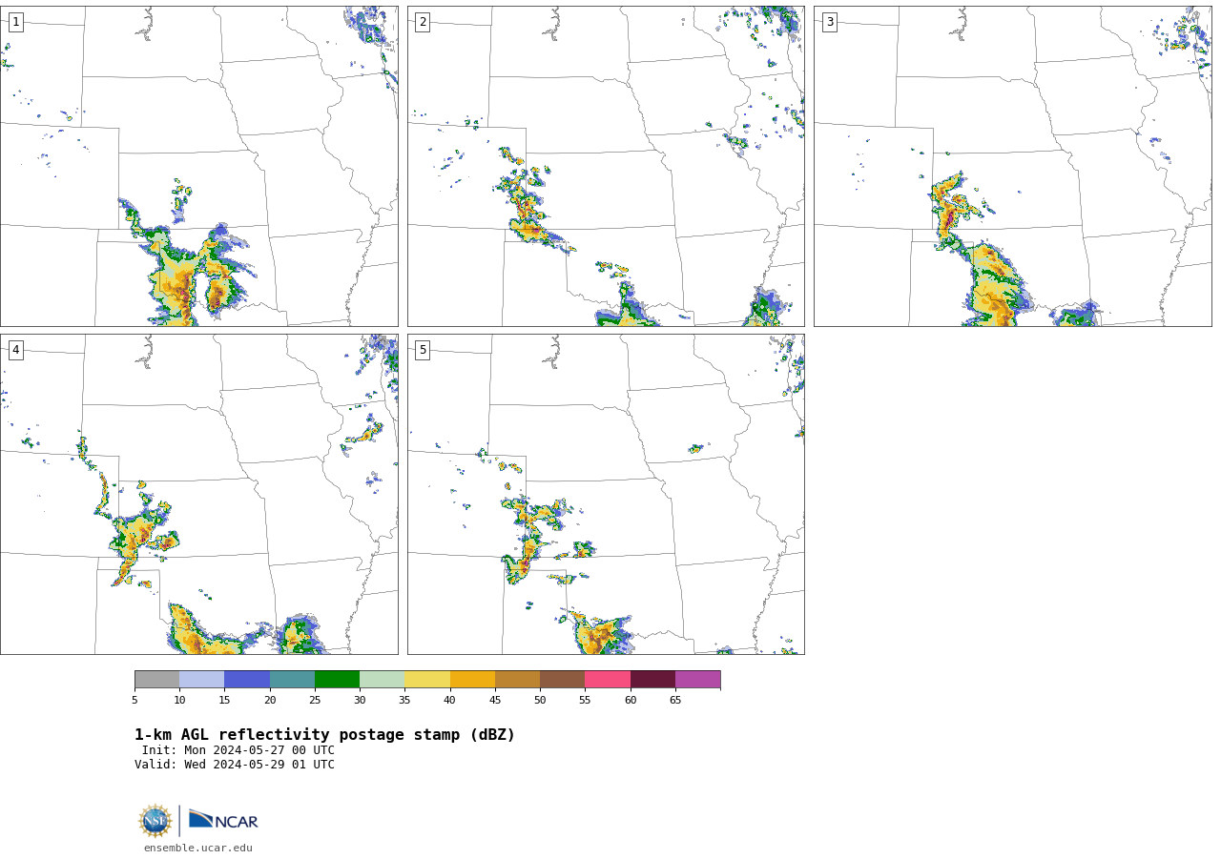Click the panel number 3 label box
The image size is (1221, 859).
(829, 22)
